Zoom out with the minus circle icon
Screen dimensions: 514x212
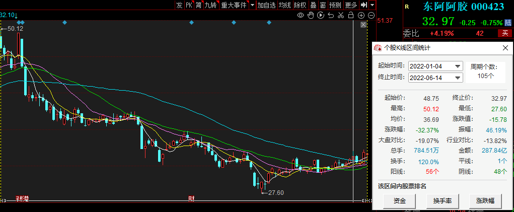(371, 15)
